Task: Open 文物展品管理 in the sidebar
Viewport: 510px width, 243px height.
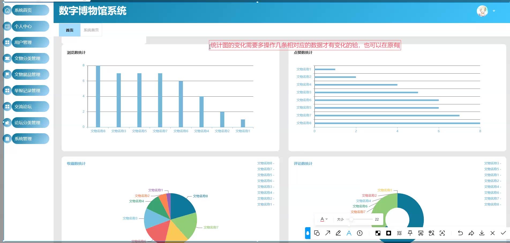Action: pyautogui.click(x=30, y=74)
